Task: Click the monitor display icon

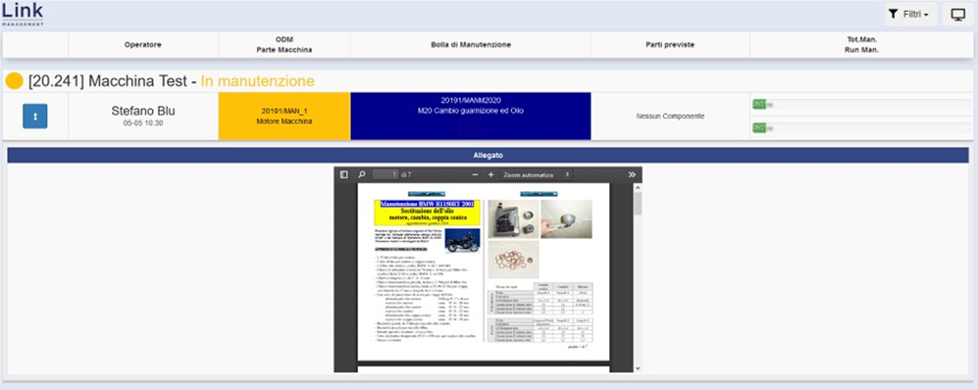Action: click(x=958, y=15)
